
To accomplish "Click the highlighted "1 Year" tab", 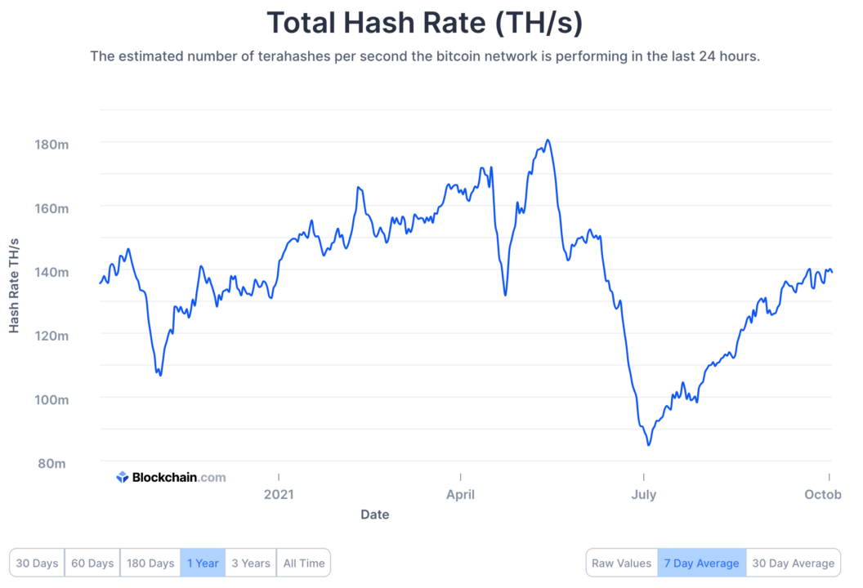I will click(203, 563).
